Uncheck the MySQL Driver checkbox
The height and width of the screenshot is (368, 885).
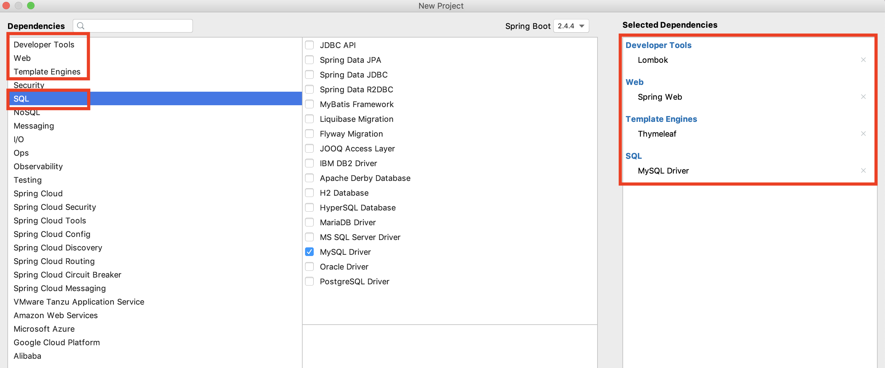click(309, 252)
